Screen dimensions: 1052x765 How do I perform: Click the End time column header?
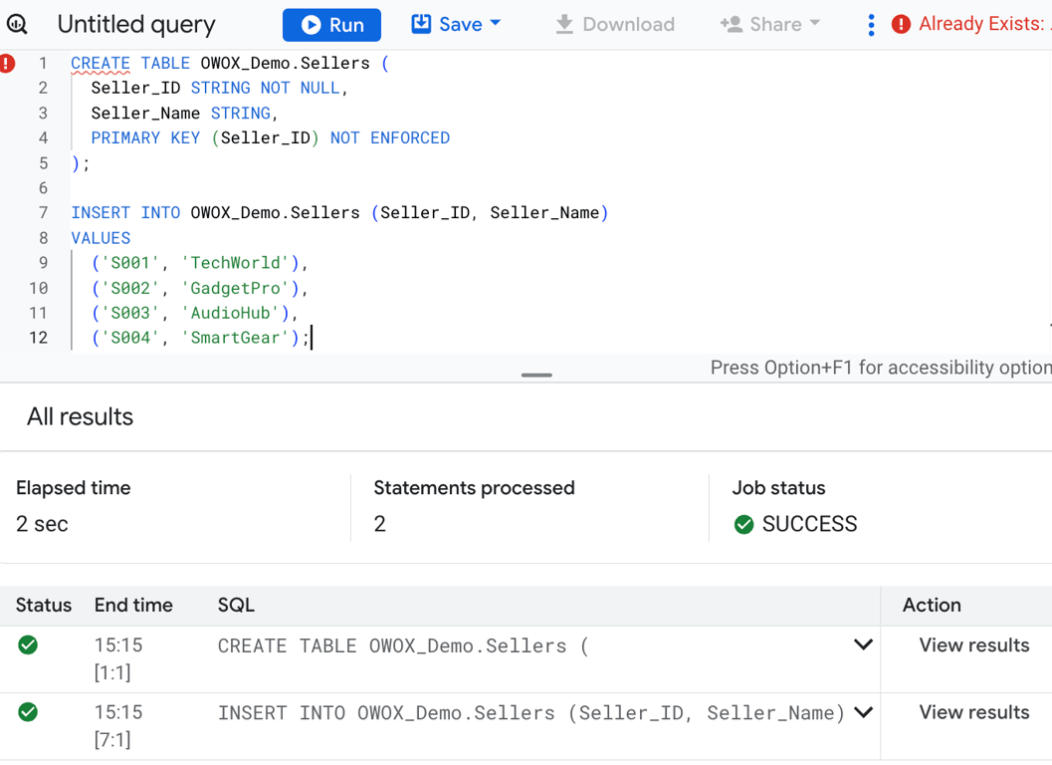(x=133, y=606)
